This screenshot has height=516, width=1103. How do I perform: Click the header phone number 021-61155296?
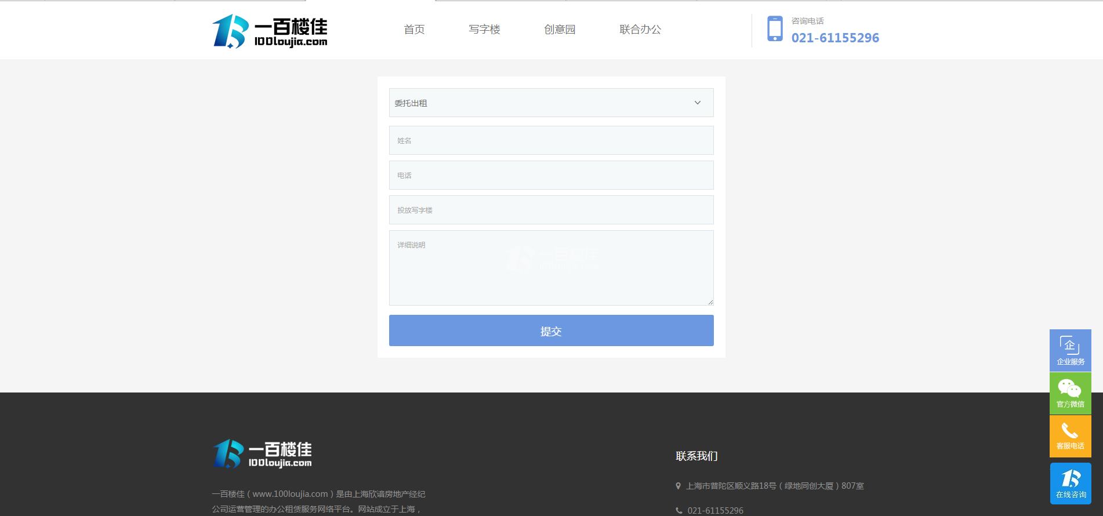coord(835,38)
